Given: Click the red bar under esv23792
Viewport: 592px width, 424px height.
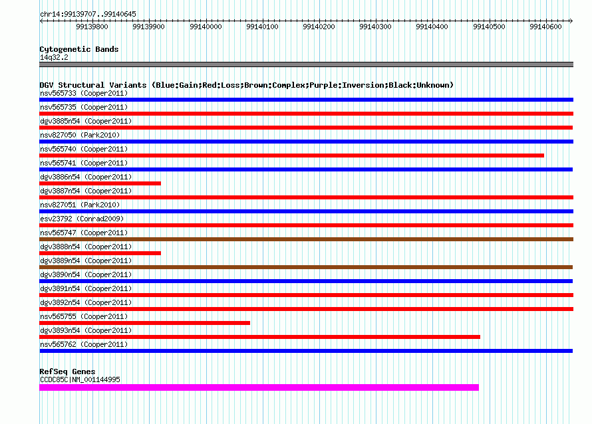Looking at the screenshot, I should pos(306,225).
